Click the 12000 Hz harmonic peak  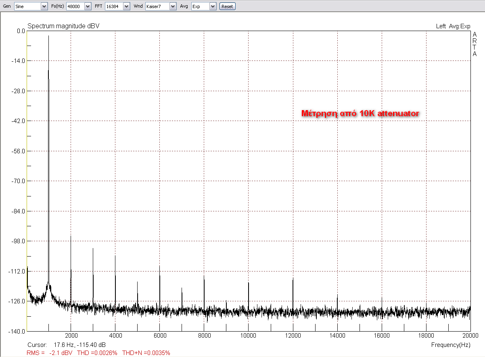tap(293, 279)
